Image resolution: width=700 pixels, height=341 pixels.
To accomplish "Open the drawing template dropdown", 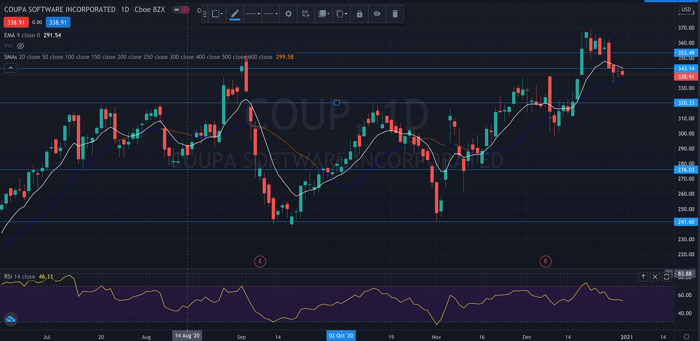I will point(218,14).
